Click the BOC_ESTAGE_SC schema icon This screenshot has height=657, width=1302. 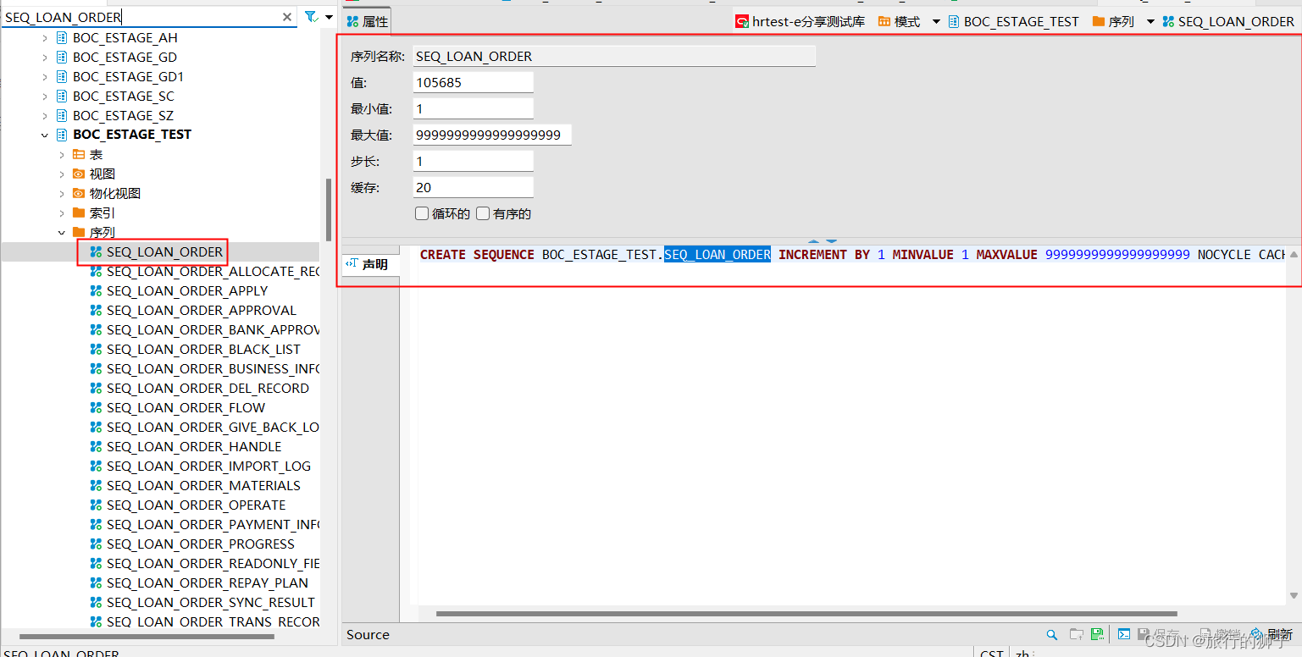[61, 97]
